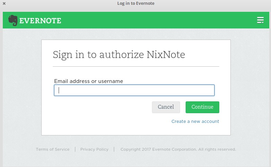The height and width of the screenshot is (167, 271).
Task: Select the Sign in to authorize NixNote heading
Action: (x=119, y=55)
